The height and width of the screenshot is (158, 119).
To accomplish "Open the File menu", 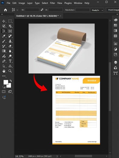I will pyautogui.click(x=8, y=3).
